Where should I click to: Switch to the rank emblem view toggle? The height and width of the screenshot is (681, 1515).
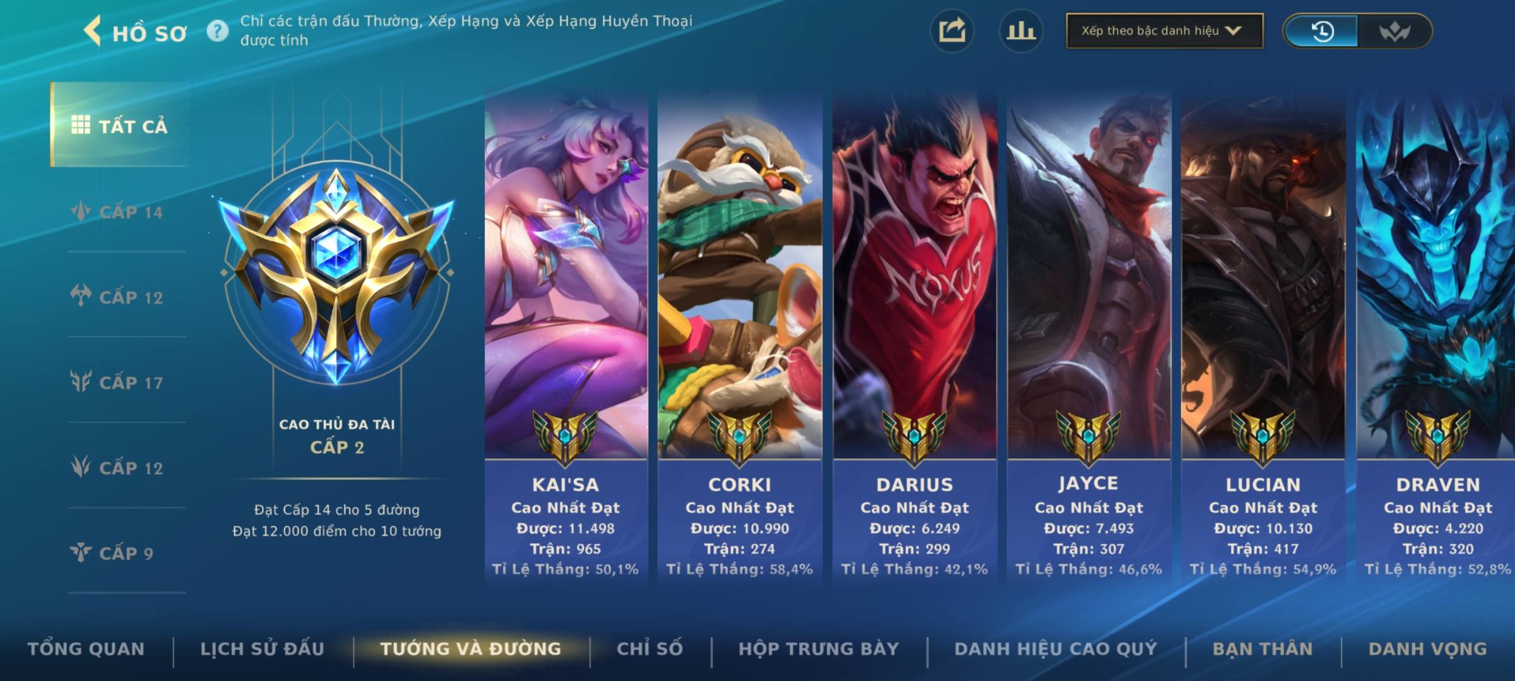click(1394, 31)
